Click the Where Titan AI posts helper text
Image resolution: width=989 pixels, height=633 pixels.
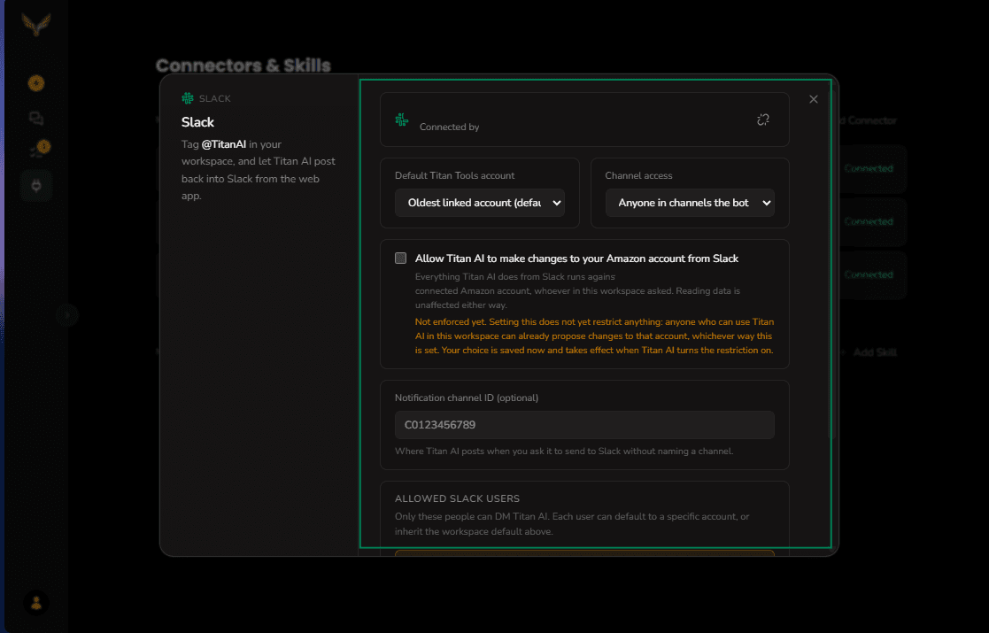(564, 452)
